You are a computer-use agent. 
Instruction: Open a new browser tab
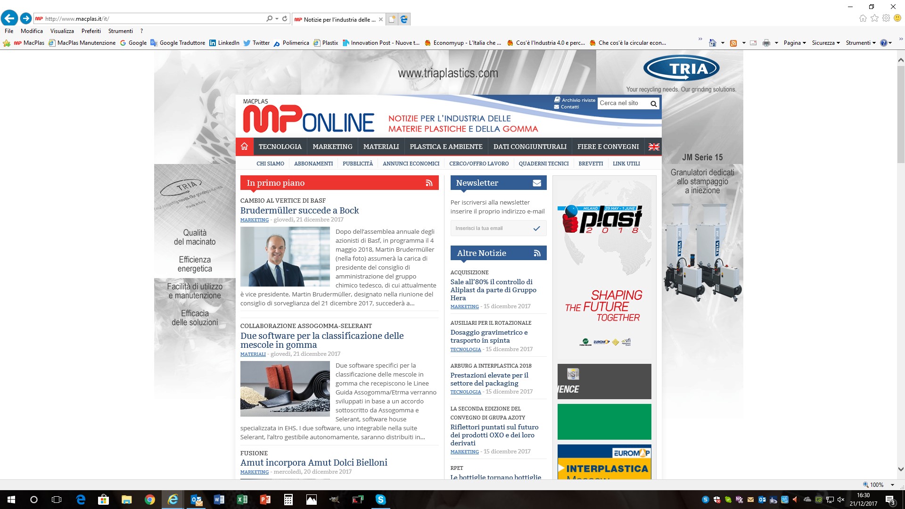click(392, 19)
